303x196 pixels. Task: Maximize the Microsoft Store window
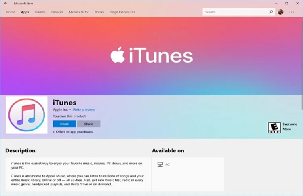click(287, 3)
